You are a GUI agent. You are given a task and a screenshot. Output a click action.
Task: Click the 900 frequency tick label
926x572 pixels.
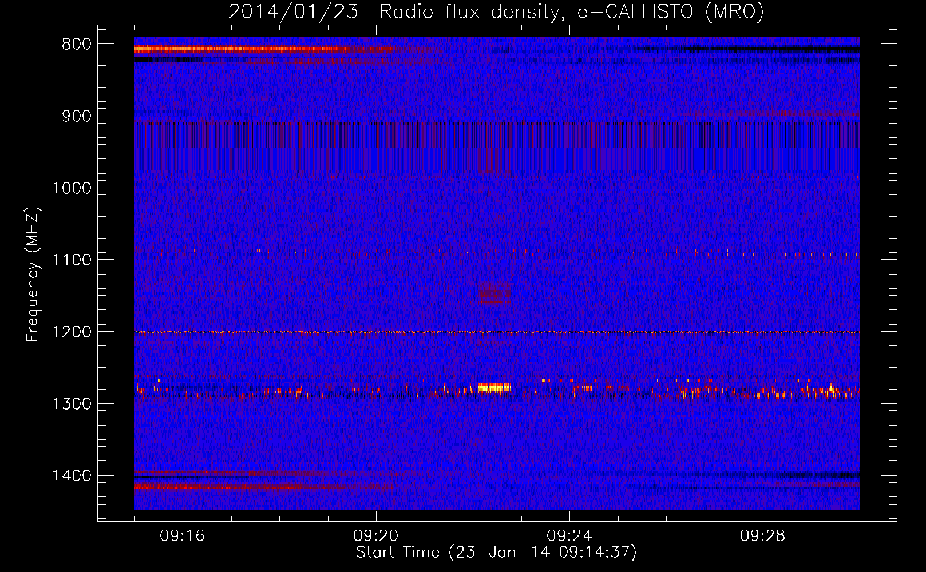(77, 117)
